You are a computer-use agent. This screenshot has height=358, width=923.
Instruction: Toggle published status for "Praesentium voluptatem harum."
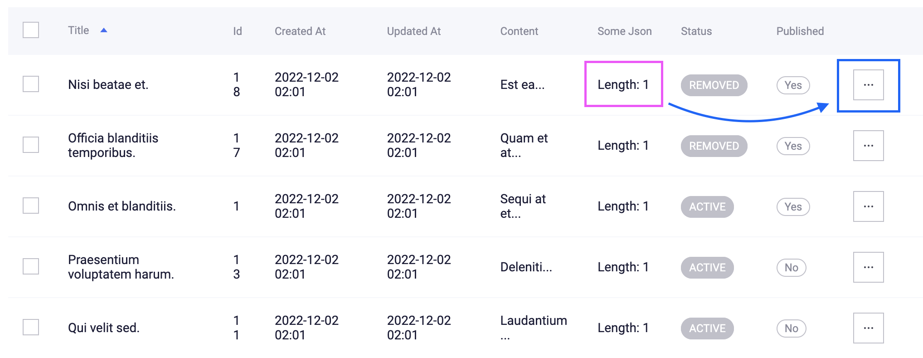click(791, 267)
